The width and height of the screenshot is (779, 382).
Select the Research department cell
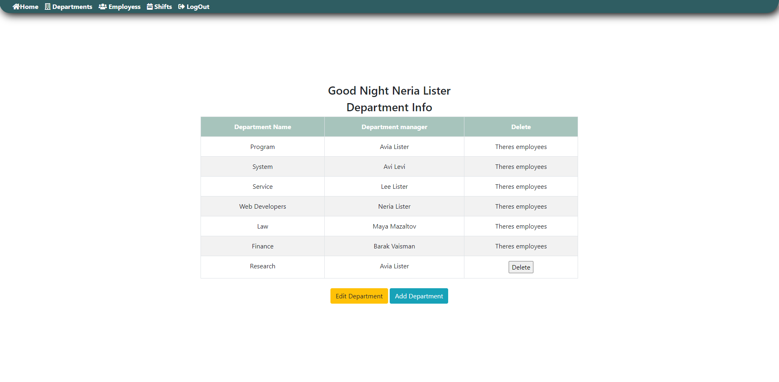(263, 267)
